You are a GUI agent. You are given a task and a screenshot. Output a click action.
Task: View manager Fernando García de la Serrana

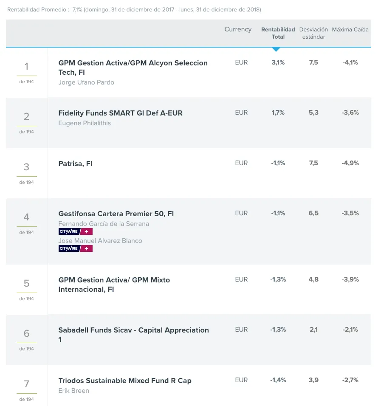104,224
